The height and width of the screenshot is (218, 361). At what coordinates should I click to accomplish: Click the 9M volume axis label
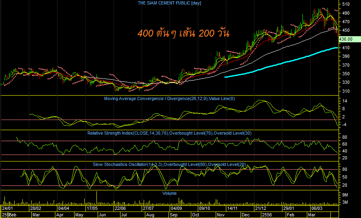click(x=345, y=195)
